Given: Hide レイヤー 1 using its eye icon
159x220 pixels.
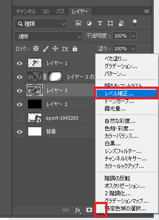Looking at the screenshot, I should 19,63.
